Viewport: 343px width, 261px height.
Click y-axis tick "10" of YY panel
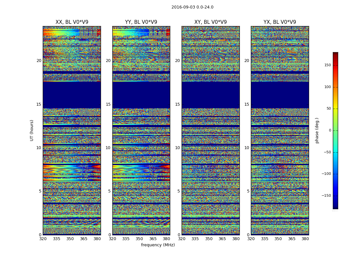pos(108,148)
